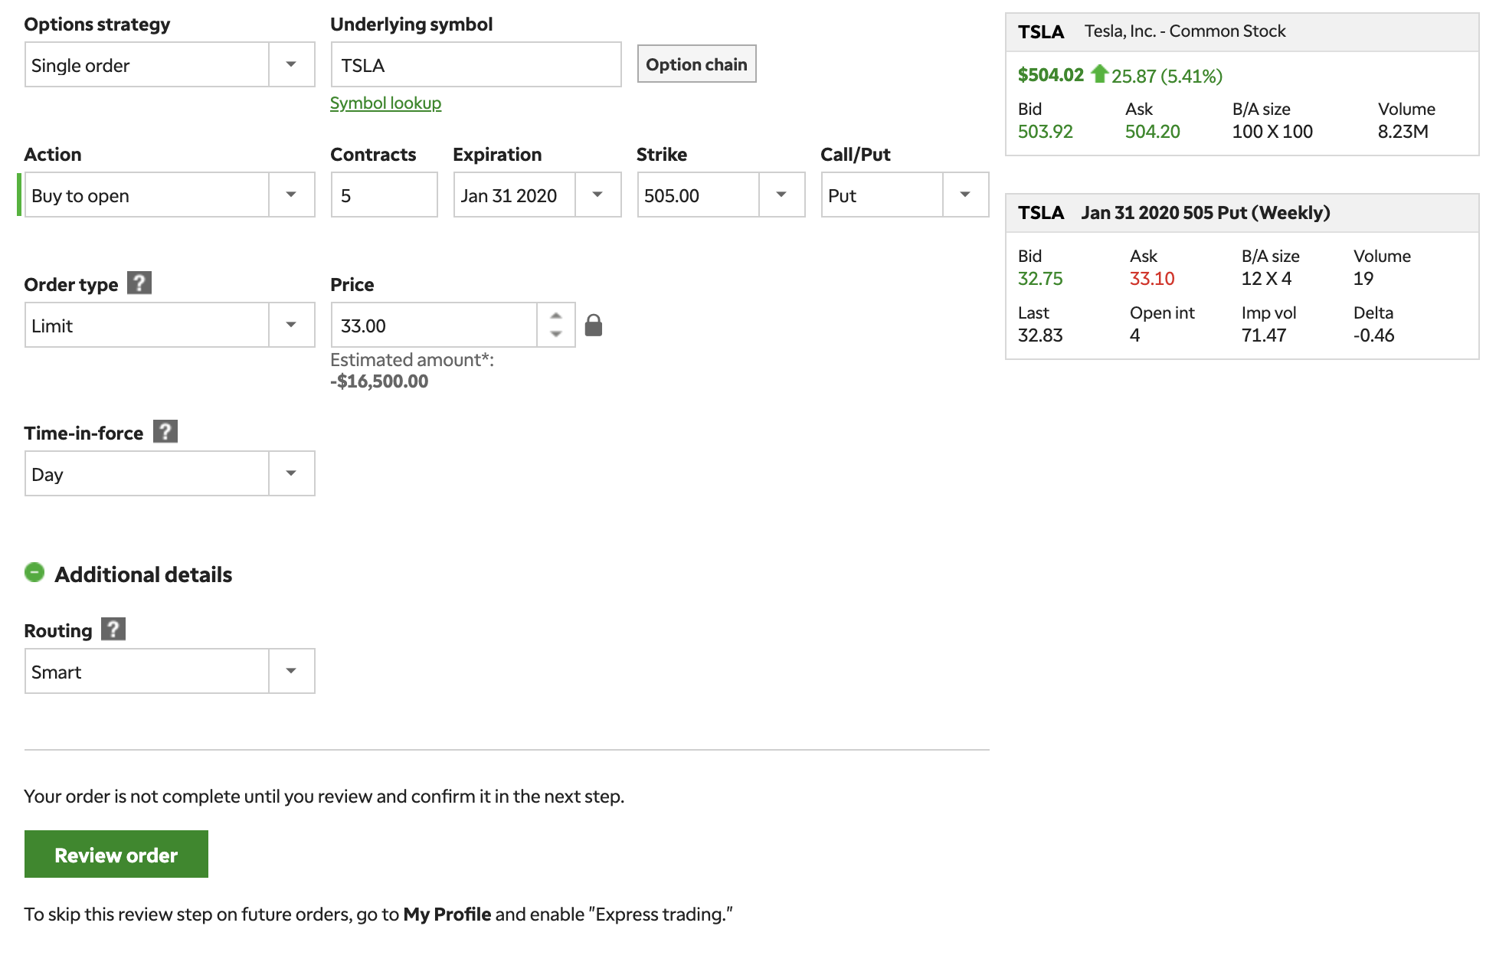Click the Additional details heading

coord(143,574)
